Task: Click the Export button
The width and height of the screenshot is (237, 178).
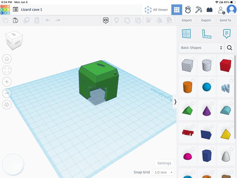Action: (206, 20)
